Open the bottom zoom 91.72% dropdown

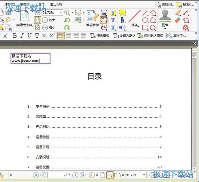pyautogui.click(x=144, y=175)
